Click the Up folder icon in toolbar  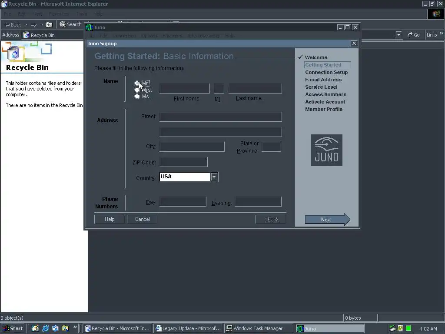click(x=50, y=25)
